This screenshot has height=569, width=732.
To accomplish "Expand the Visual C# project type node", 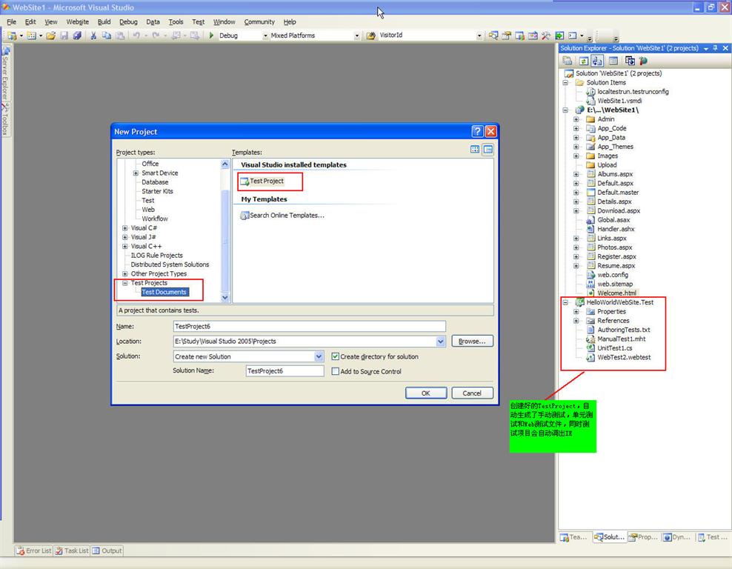I will [x=124, y=228].
